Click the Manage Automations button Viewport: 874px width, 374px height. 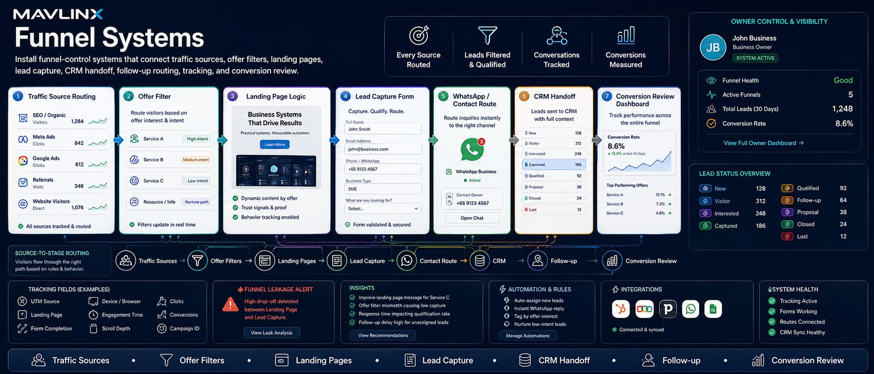pyautogui.click(x=528, y=336)
